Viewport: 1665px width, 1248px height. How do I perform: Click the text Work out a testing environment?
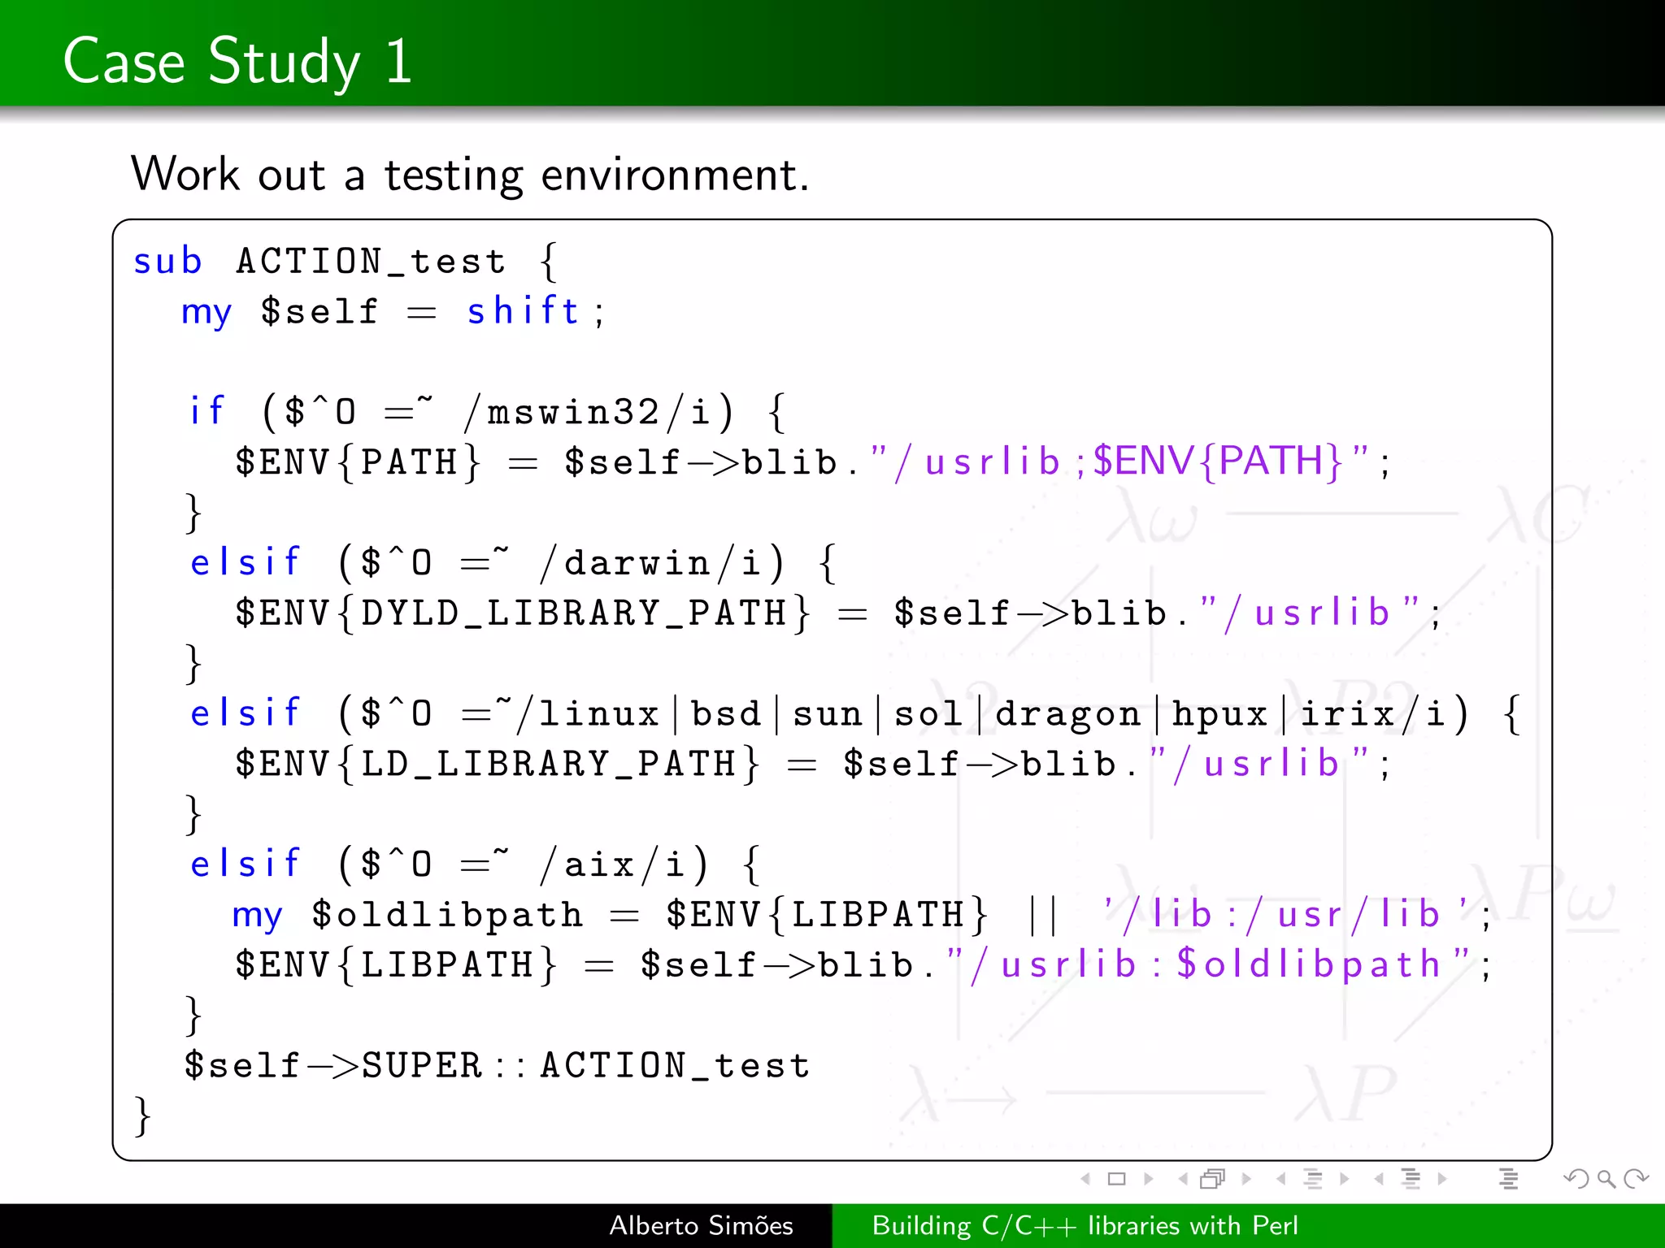[470, 175]
